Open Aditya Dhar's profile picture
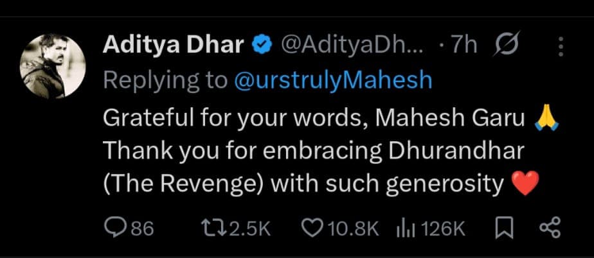This screenshot has height=258, width=594. click(53, 66)
